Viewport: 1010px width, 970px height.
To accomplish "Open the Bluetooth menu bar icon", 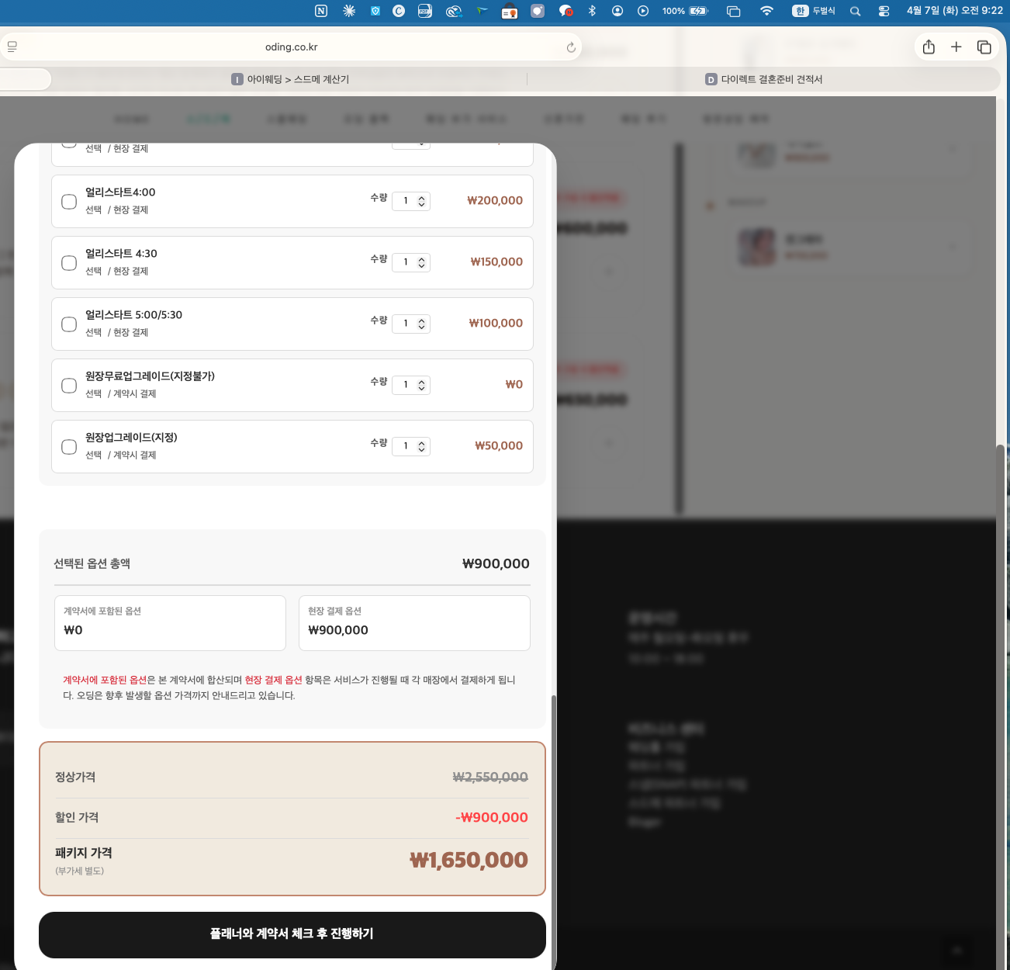I will click(592, 11).
